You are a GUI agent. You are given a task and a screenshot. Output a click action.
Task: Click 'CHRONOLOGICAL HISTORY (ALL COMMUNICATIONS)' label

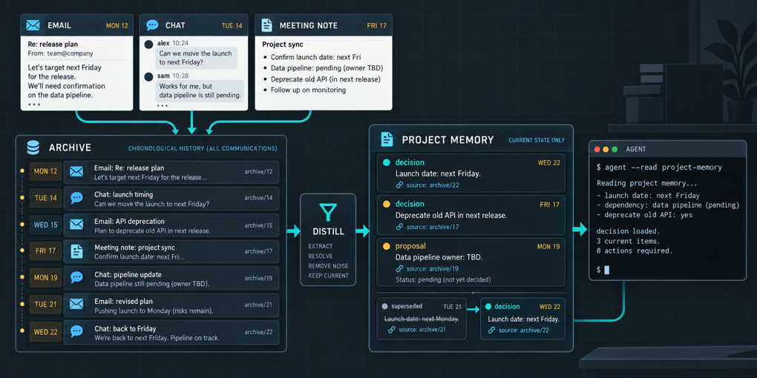coord(203,148)
